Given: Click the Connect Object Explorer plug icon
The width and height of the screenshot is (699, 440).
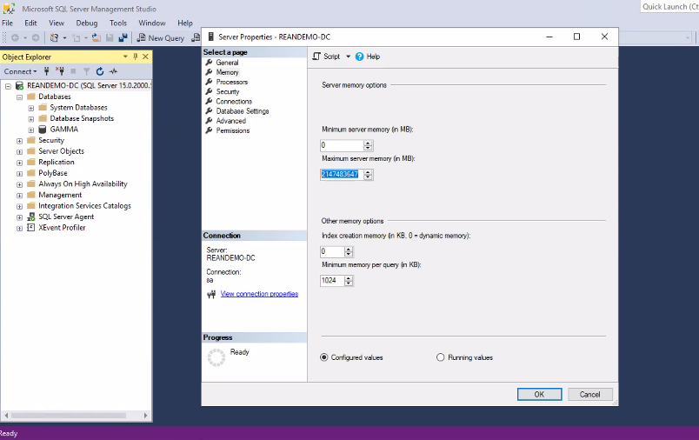Looking at the screenshot, I should coord(48,71).
